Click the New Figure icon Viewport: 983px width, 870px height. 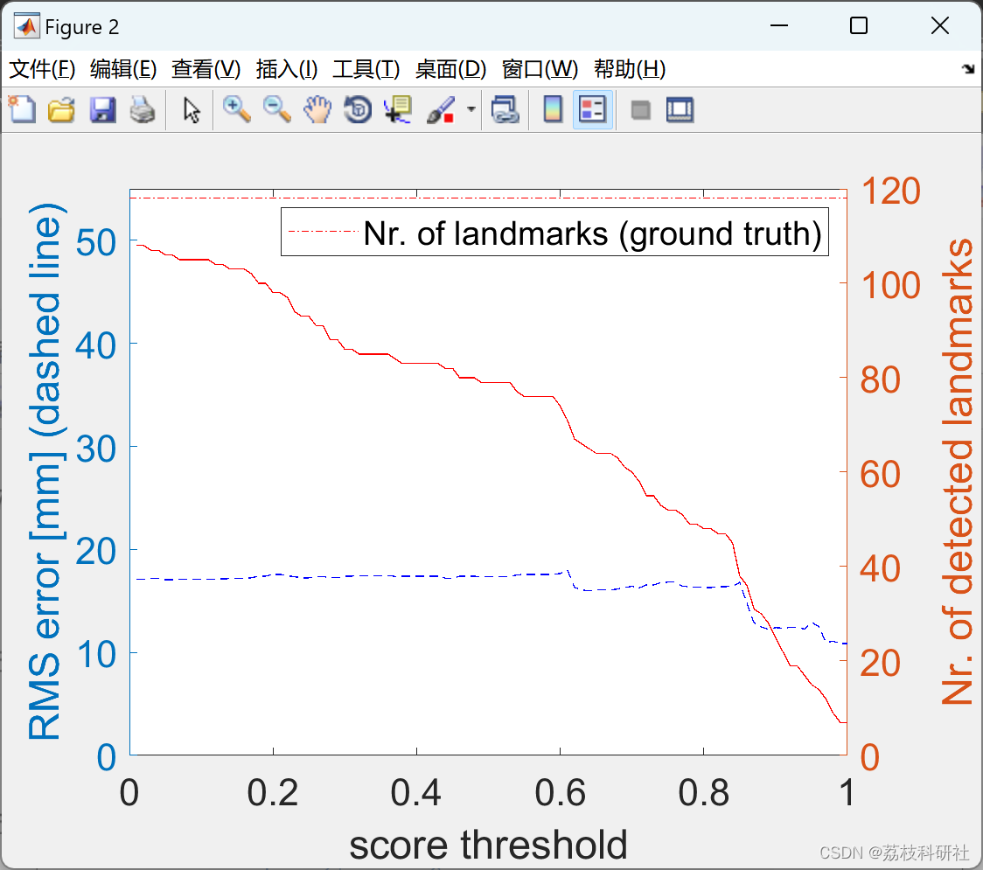point(22,110)
